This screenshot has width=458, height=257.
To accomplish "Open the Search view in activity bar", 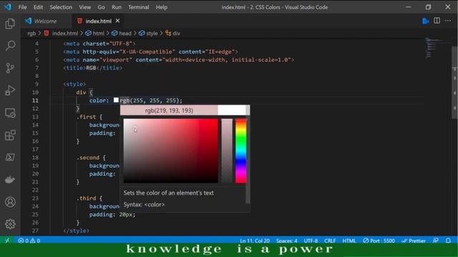I will (10, 46).
